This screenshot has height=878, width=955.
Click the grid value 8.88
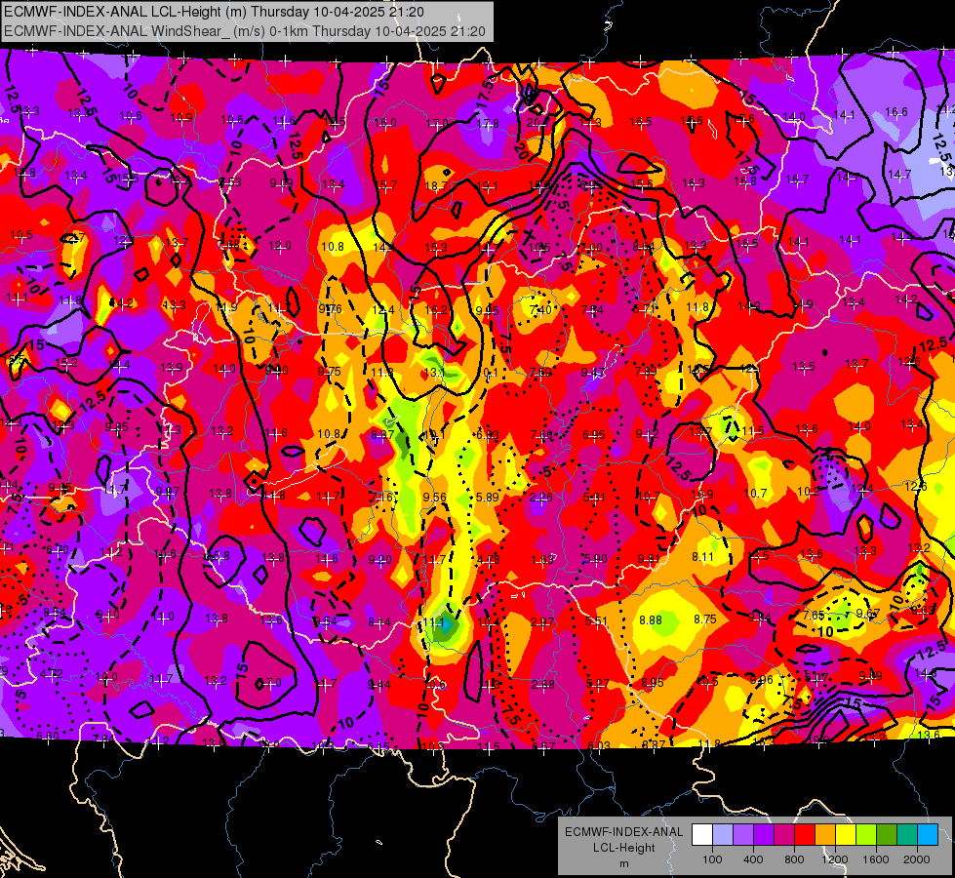point(651,619)
